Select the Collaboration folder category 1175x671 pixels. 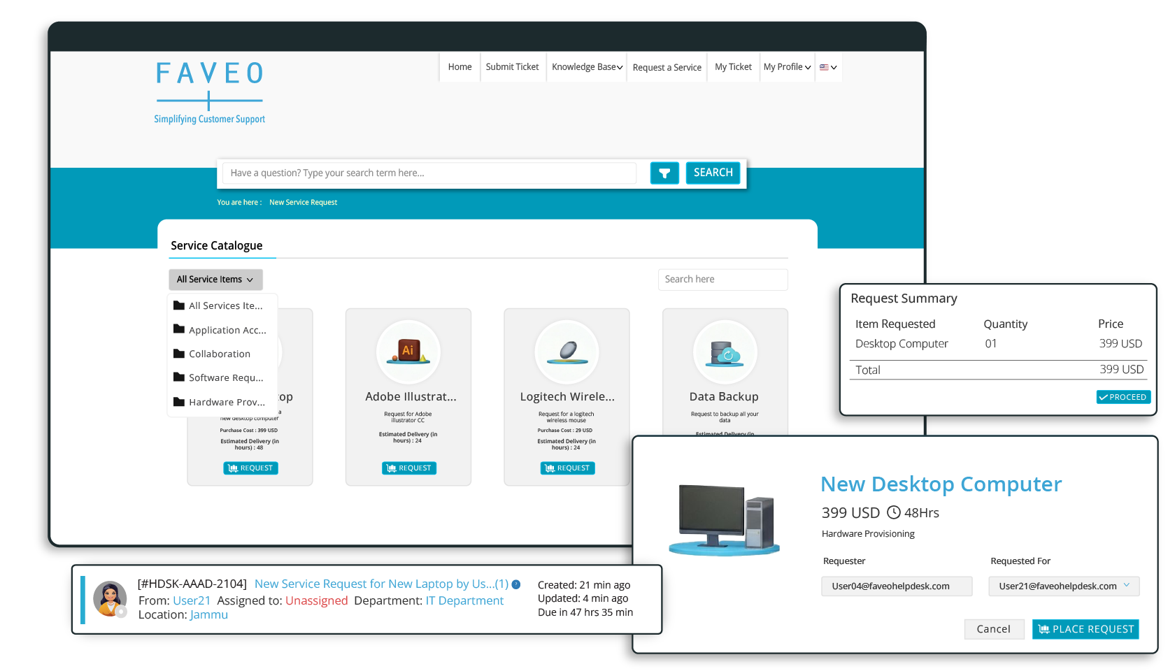[x=219, y=354]
